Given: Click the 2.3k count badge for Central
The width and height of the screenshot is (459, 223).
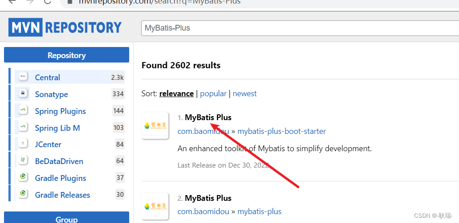Looking at the screenshot, I should click(117, 77).
